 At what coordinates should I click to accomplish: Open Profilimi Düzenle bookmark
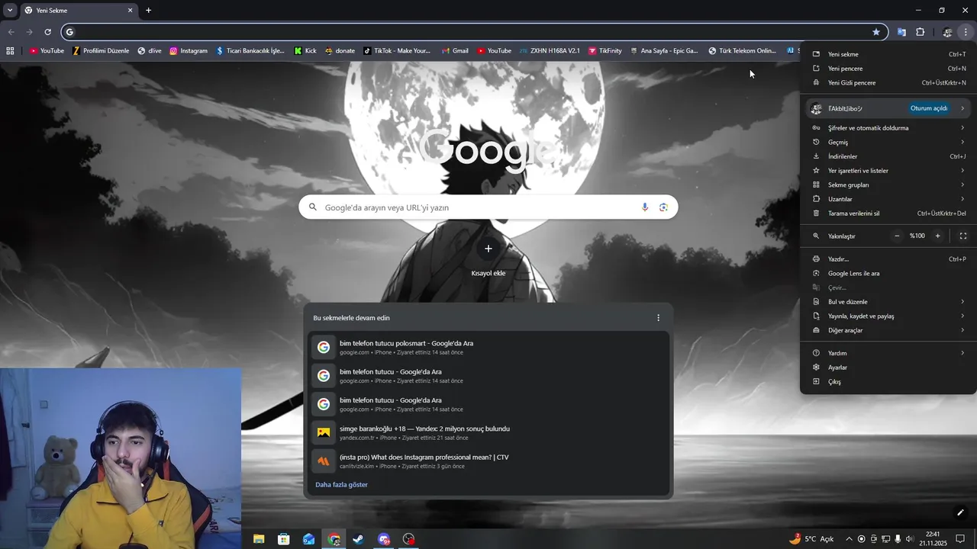click(x=101, y=51)
